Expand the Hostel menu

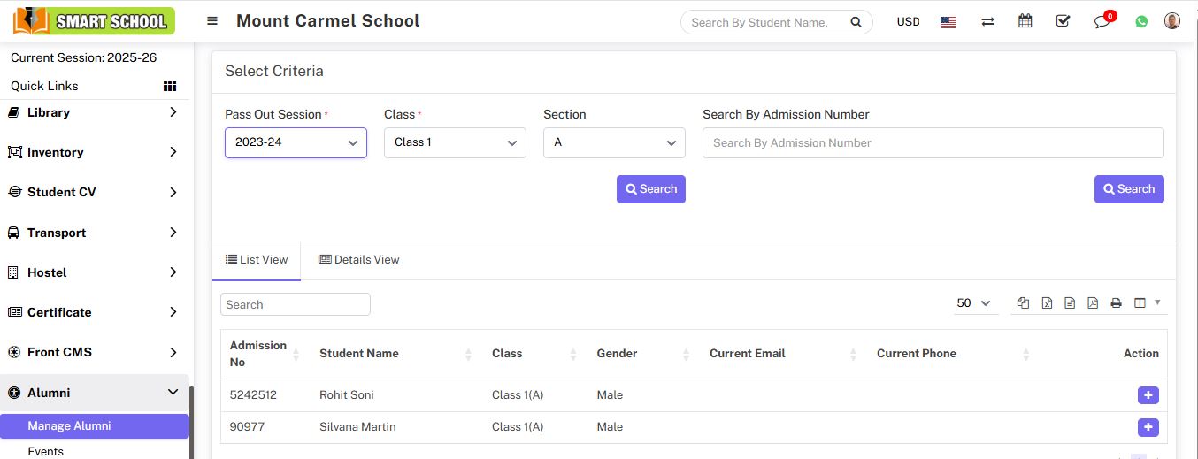(94, 272)
